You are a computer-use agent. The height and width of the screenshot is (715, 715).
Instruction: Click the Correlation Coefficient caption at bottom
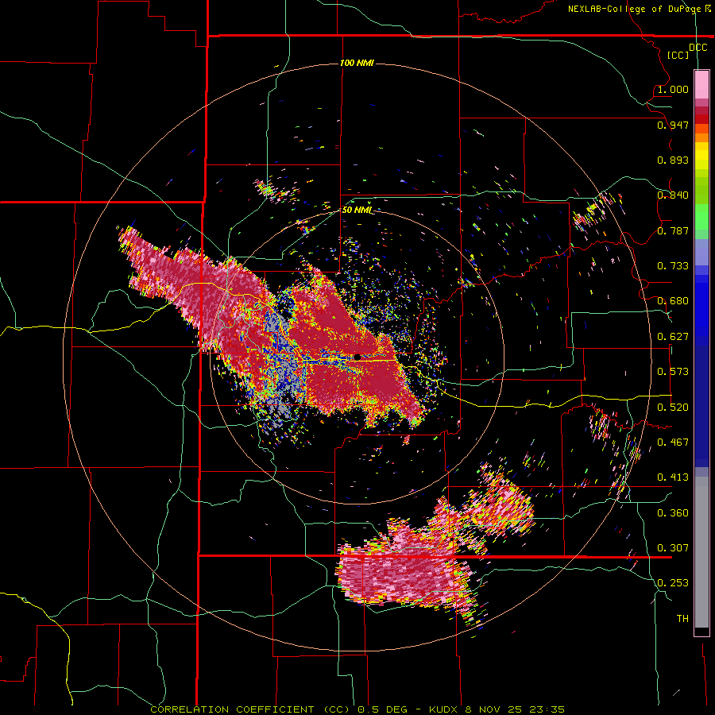(357, 709)
